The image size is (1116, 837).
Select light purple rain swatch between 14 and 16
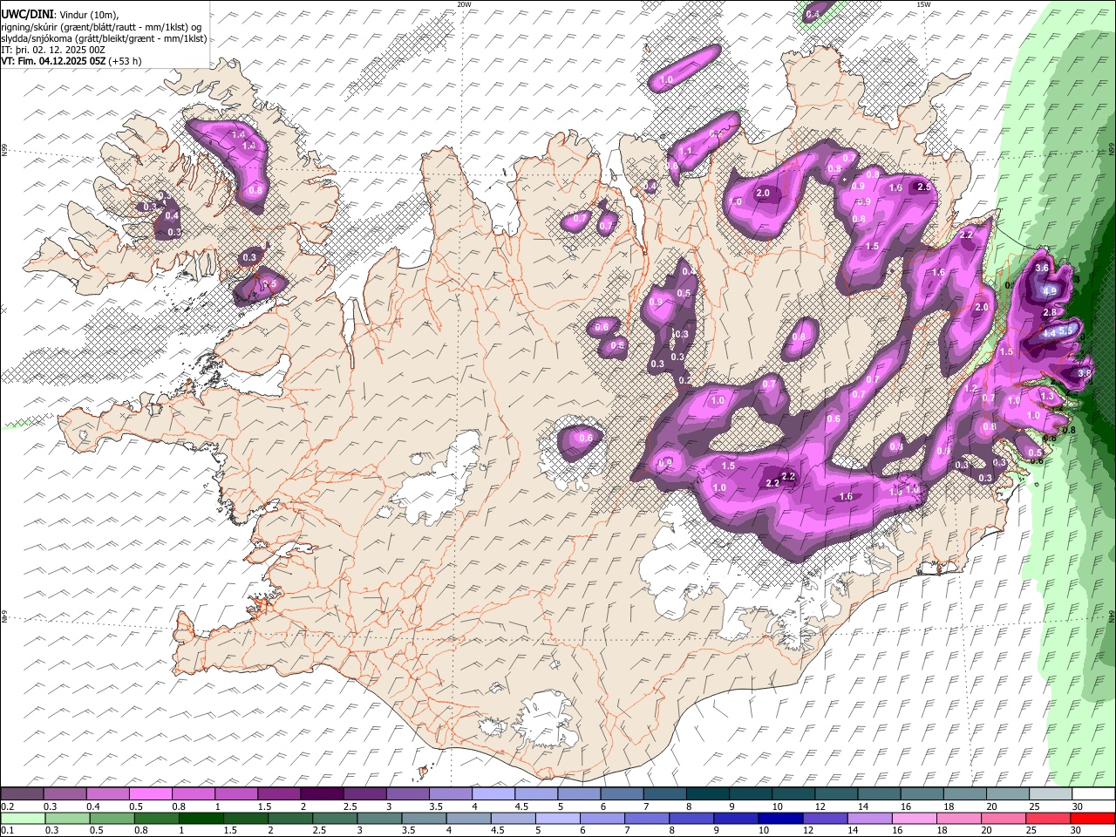tap(869, 818)
